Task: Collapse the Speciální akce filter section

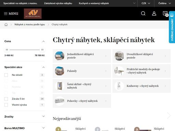Action: coord(43,67)
